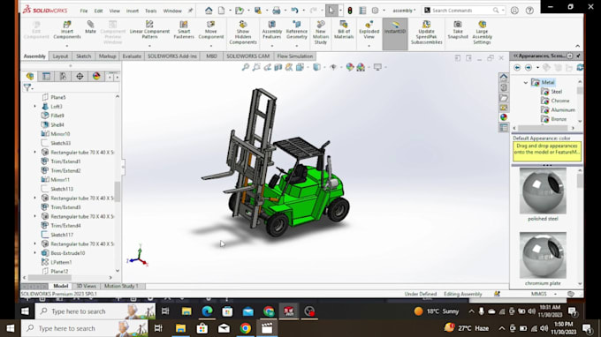
Task: Click Take Snapshot tool
Action: 458,30
